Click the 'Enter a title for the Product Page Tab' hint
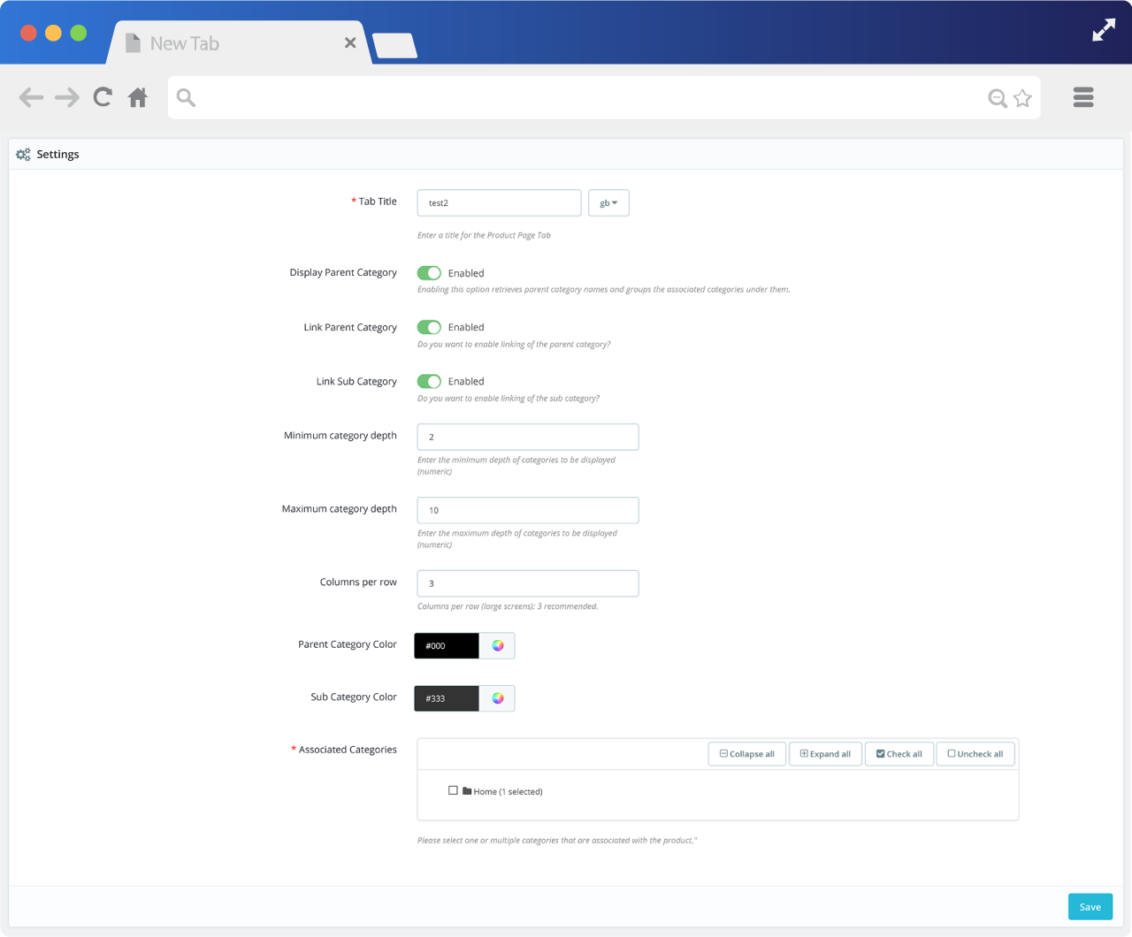 [x=484, y=235]
